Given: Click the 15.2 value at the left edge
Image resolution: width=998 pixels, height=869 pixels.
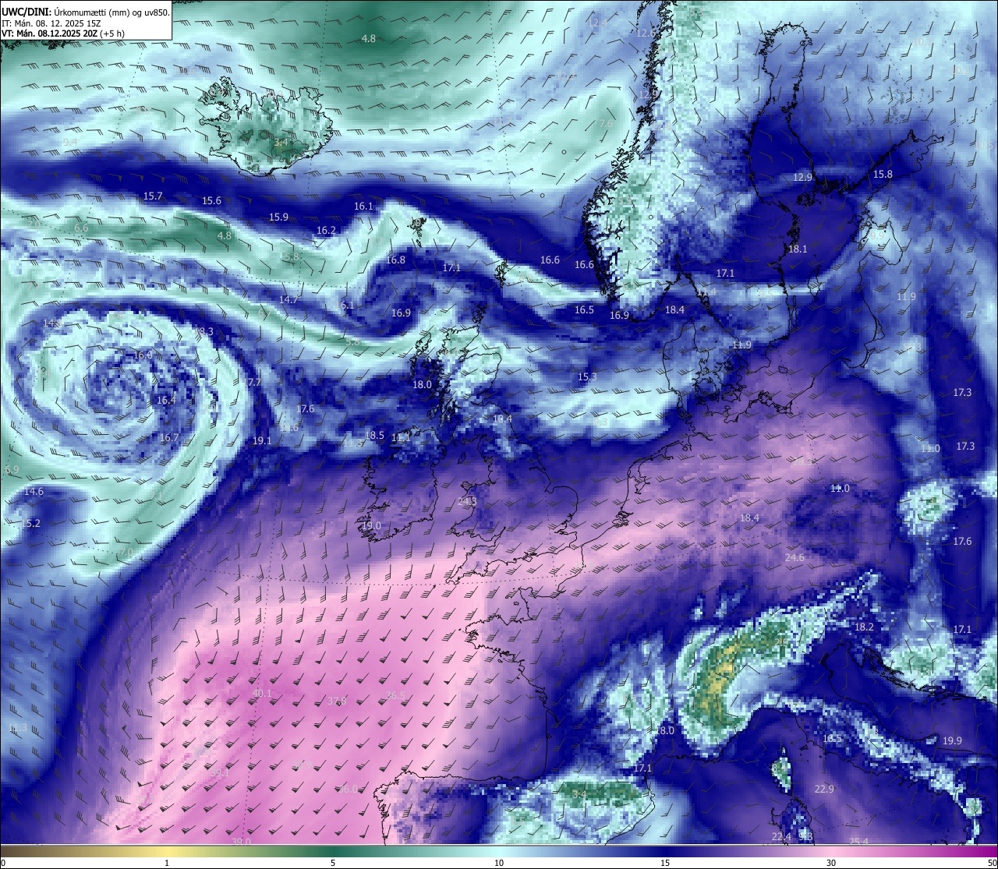Looking at the screenshot, I should pyautogui.click(x=30, y=524).
